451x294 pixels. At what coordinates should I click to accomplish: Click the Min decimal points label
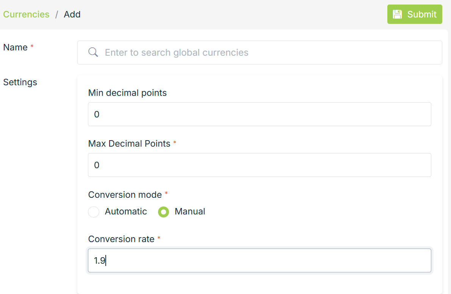(x=127, y=93)
